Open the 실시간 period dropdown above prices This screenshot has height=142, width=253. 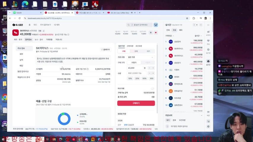[198, 36]
